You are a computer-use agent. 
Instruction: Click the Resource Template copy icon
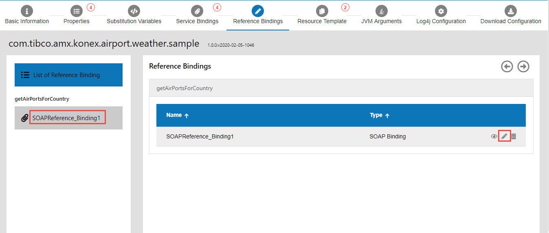click(322, 11)
